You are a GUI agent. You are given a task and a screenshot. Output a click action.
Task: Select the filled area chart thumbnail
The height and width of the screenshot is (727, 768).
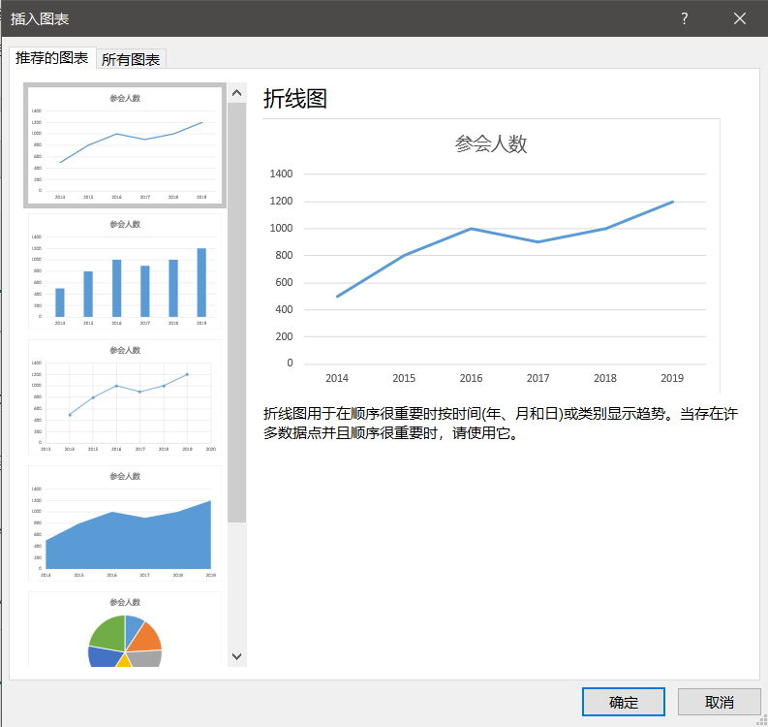coord(125,524)
